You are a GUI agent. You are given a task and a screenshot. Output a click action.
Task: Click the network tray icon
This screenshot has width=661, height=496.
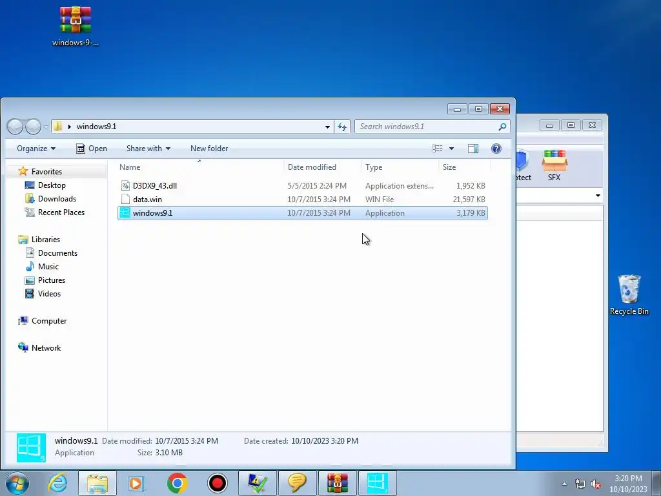point(580,484)
